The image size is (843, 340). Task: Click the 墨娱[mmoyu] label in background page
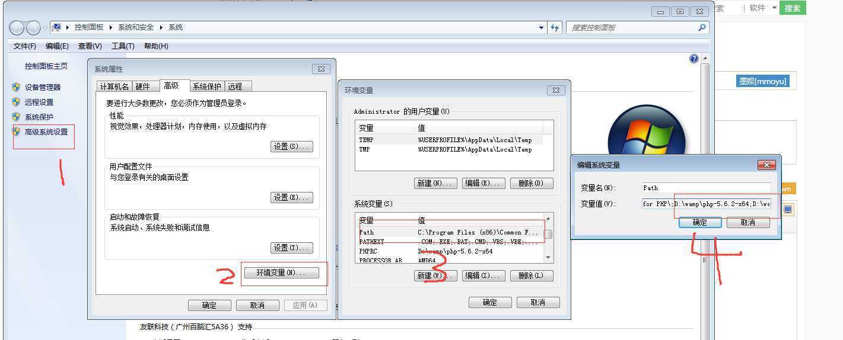(763, 81)
